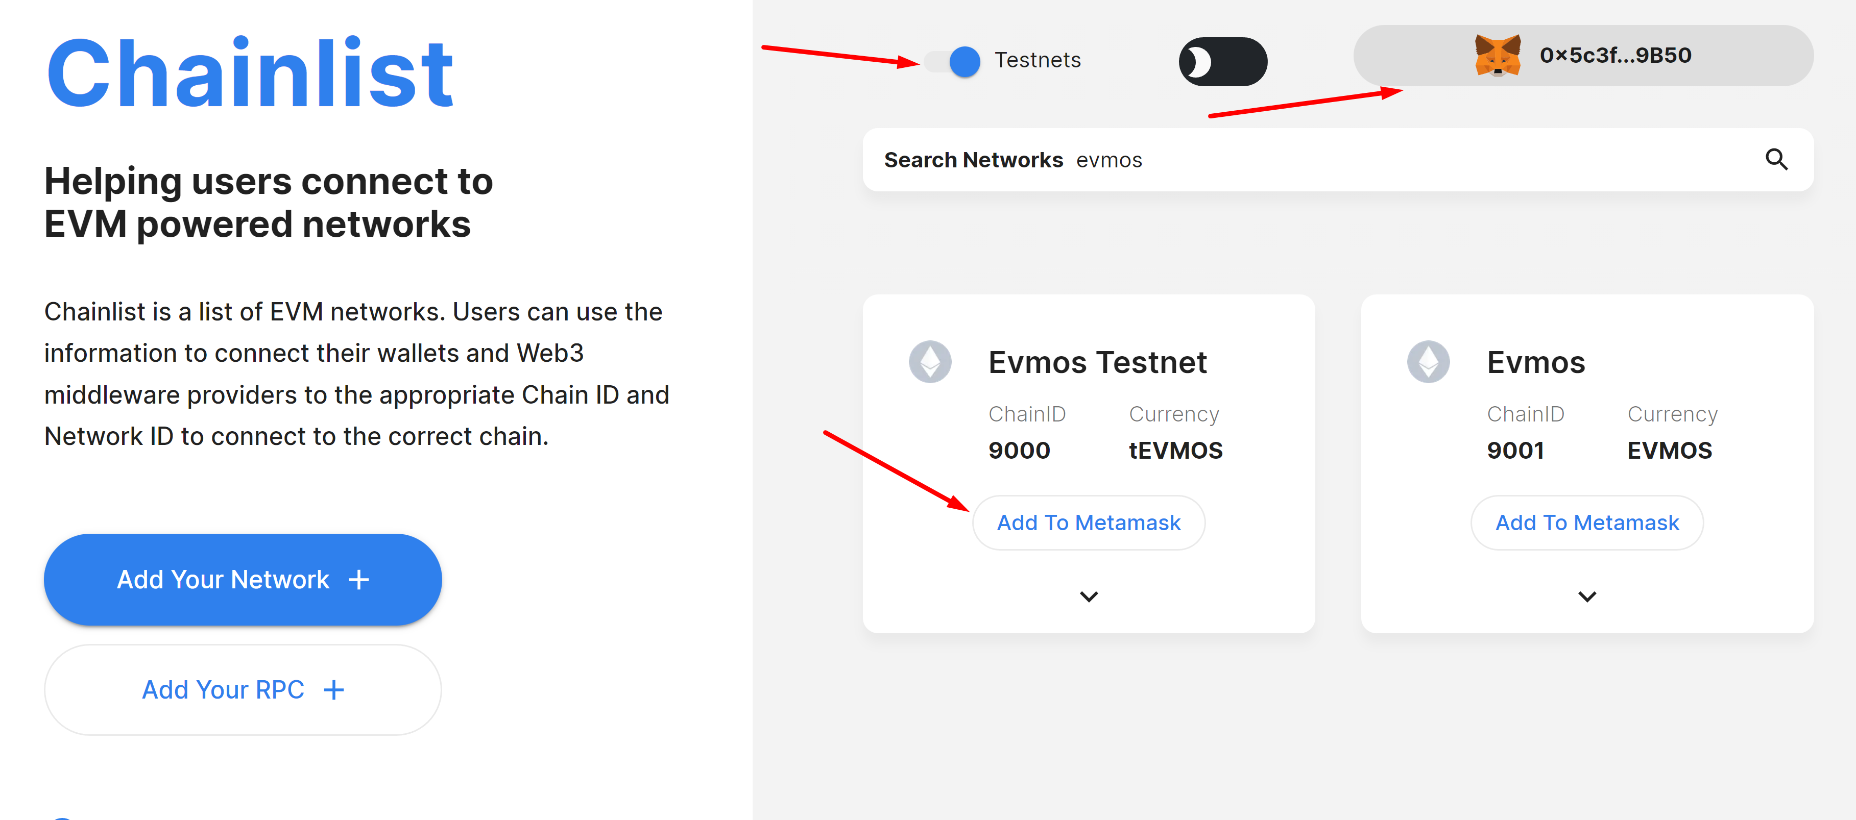Click the Chainlist title logo

(249, 74)
